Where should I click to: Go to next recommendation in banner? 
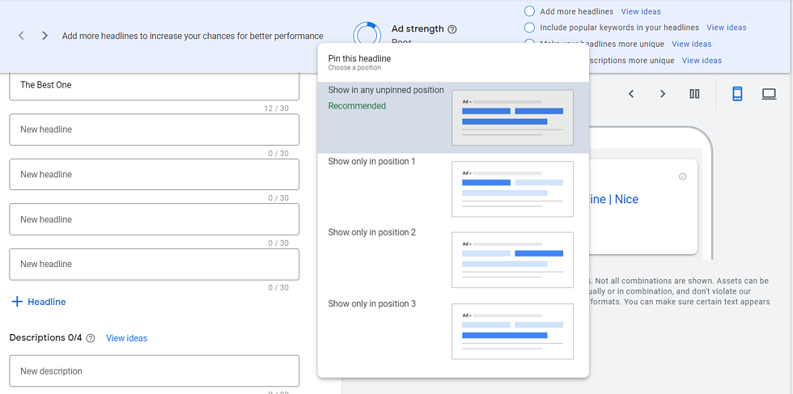tap(45, 36)
